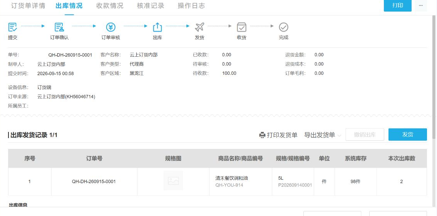Viewport: 437px width, 216px height.
Task: Select the 订单确认 step icon
Action: pos(59,27)
